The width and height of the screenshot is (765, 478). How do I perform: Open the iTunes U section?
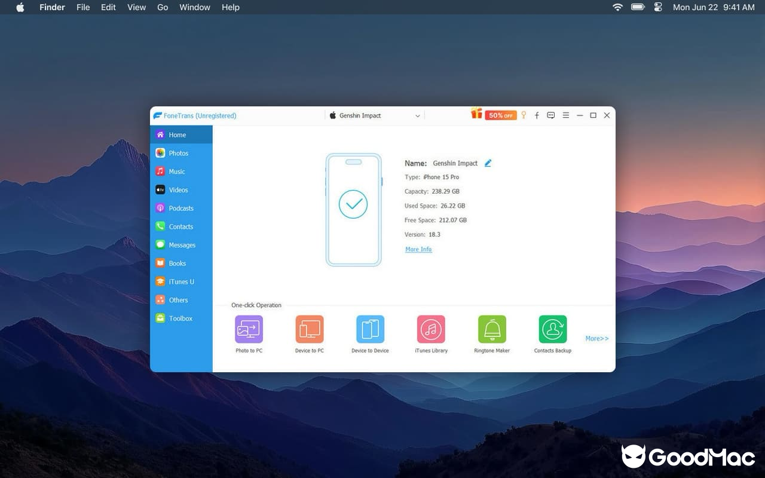[181, 281]
